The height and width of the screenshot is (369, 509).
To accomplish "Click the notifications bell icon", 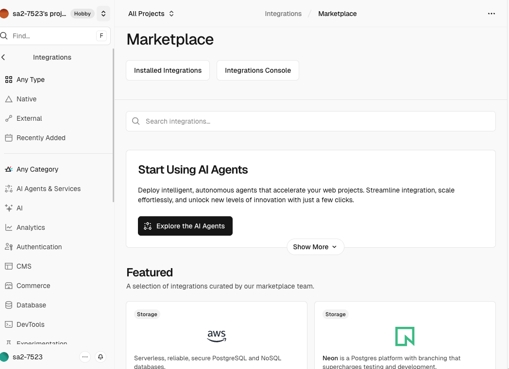I will pos(101,357).
